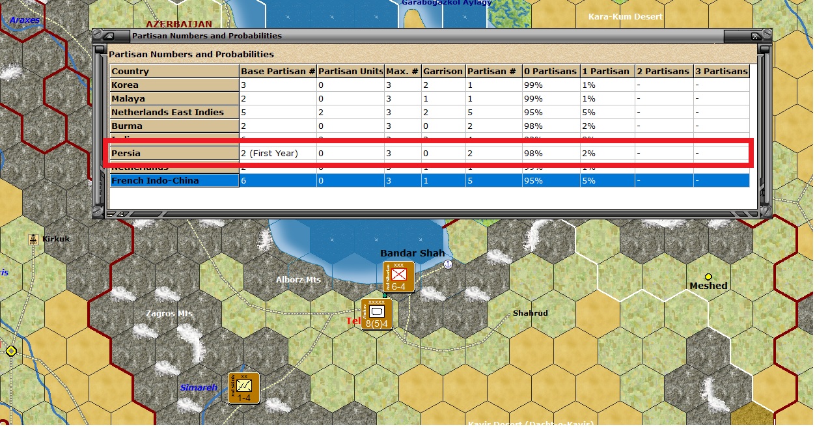Select the 6-4 corps unit at Bandar Shah
Viewport: 815px width, 427px height.
(x=398, y=277)
